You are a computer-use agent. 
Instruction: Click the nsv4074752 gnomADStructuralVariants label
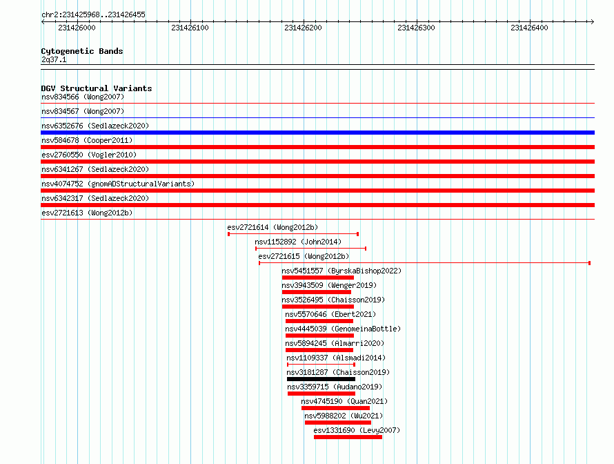point(118,184)
